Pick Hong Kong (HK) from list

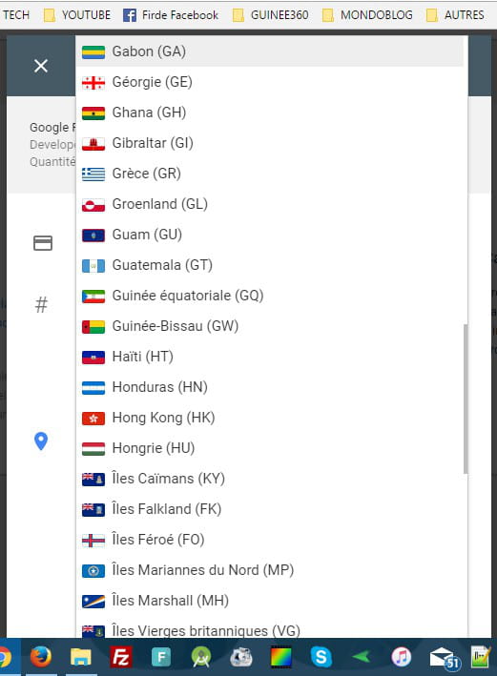(270, 418)
